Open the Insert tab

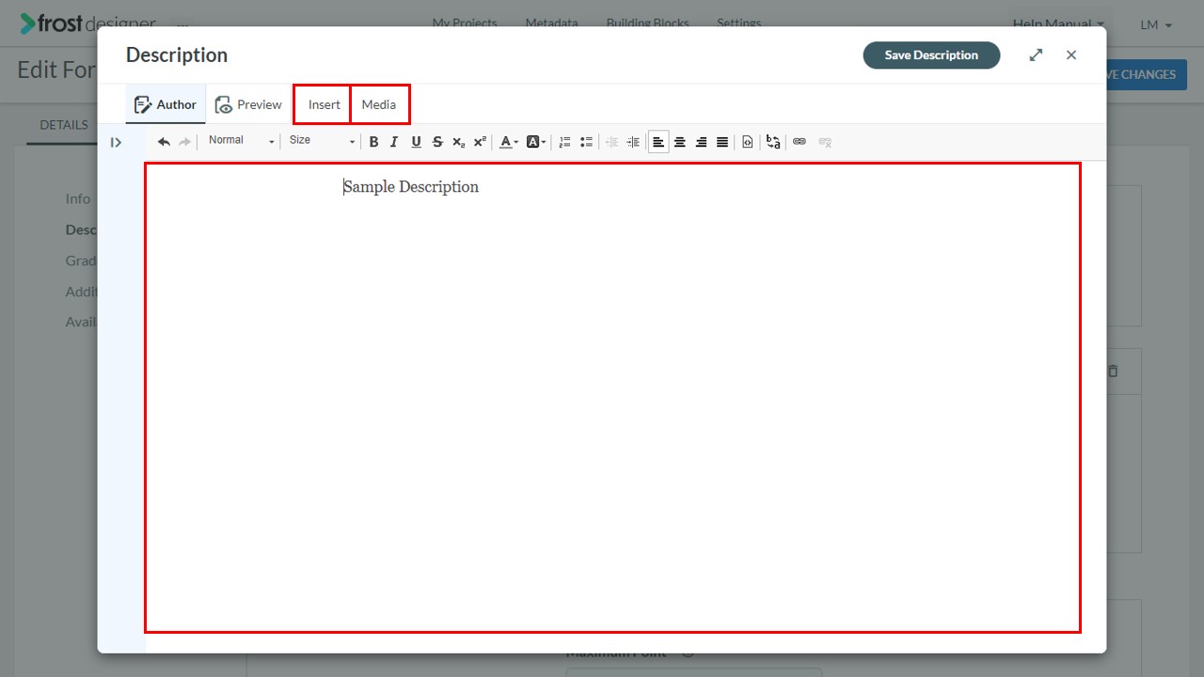point(324,104)
